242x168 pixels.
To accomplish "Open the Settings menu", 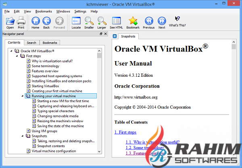I will [80, 11].
